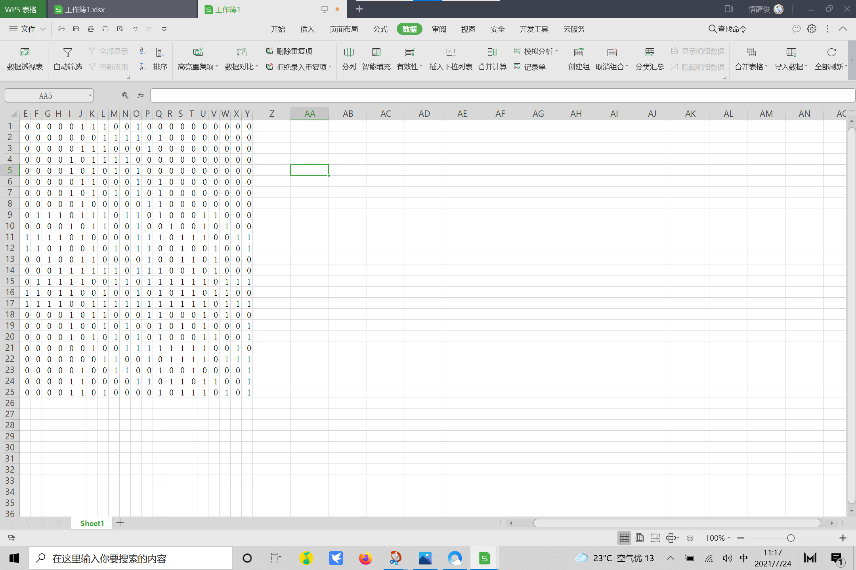Open the 合并计算 (Consolidate) dialog

pyautogui.click(x=492, y=59)
